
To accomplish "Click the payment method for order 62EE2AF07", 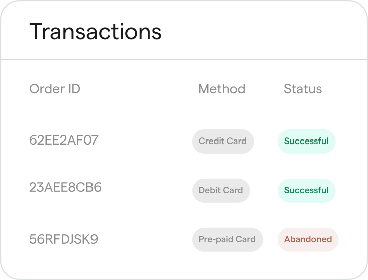I will (223, 141).
